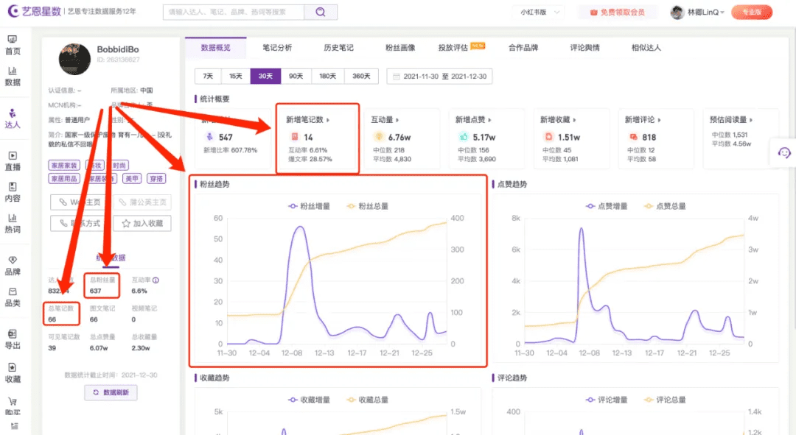Image resolution: width=796 pixels, height=435 pixels.
Task: Open the date range picker 2021-11-30 至 2021-12-30
Action: tap(439, 76)
